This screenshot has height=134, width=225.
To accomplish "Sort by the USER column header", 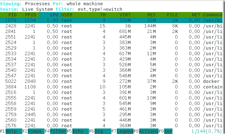I will [x=67, y=15].
